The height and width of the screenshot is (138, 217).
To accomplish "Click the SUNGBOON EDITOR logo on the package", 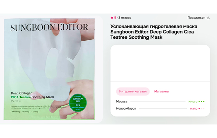I will pos(49,28).
